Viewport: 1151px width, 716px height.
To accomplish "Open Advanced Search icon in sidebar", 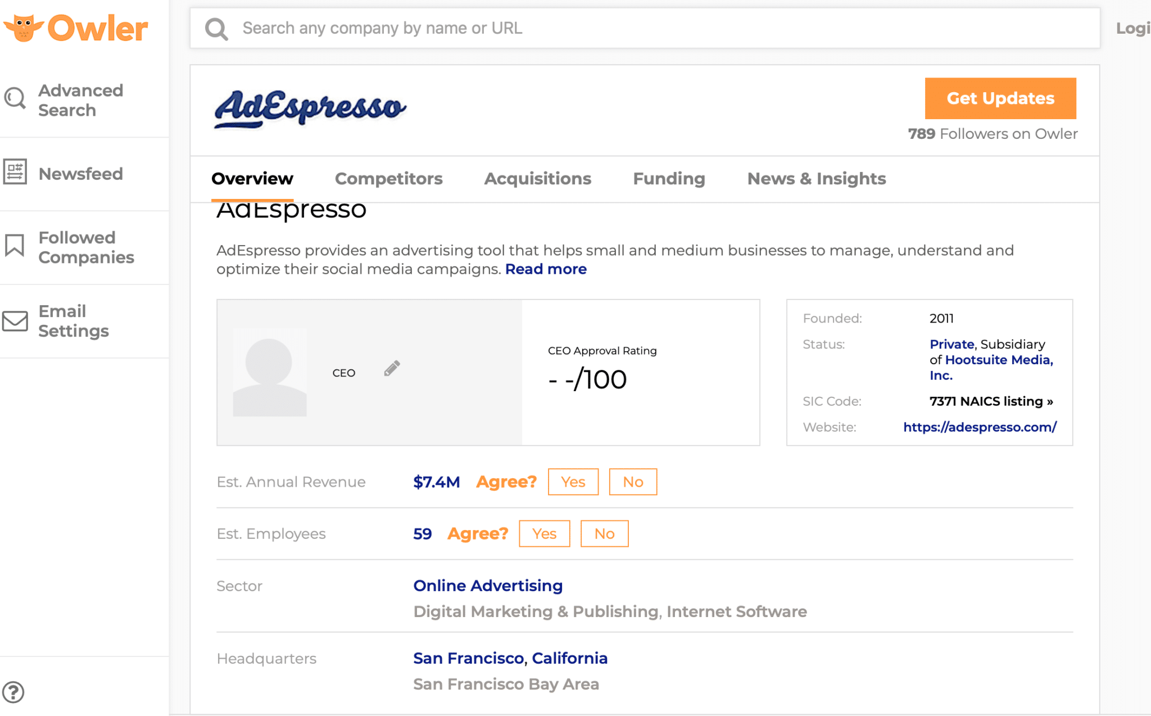I will (15, 98).
